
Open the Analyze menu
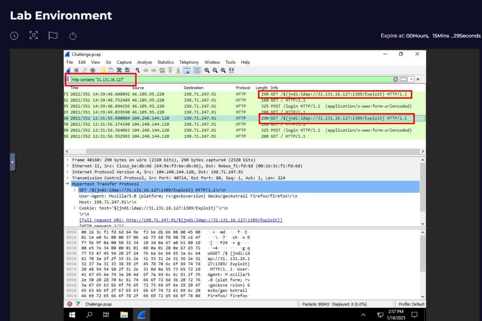[145, 62]
